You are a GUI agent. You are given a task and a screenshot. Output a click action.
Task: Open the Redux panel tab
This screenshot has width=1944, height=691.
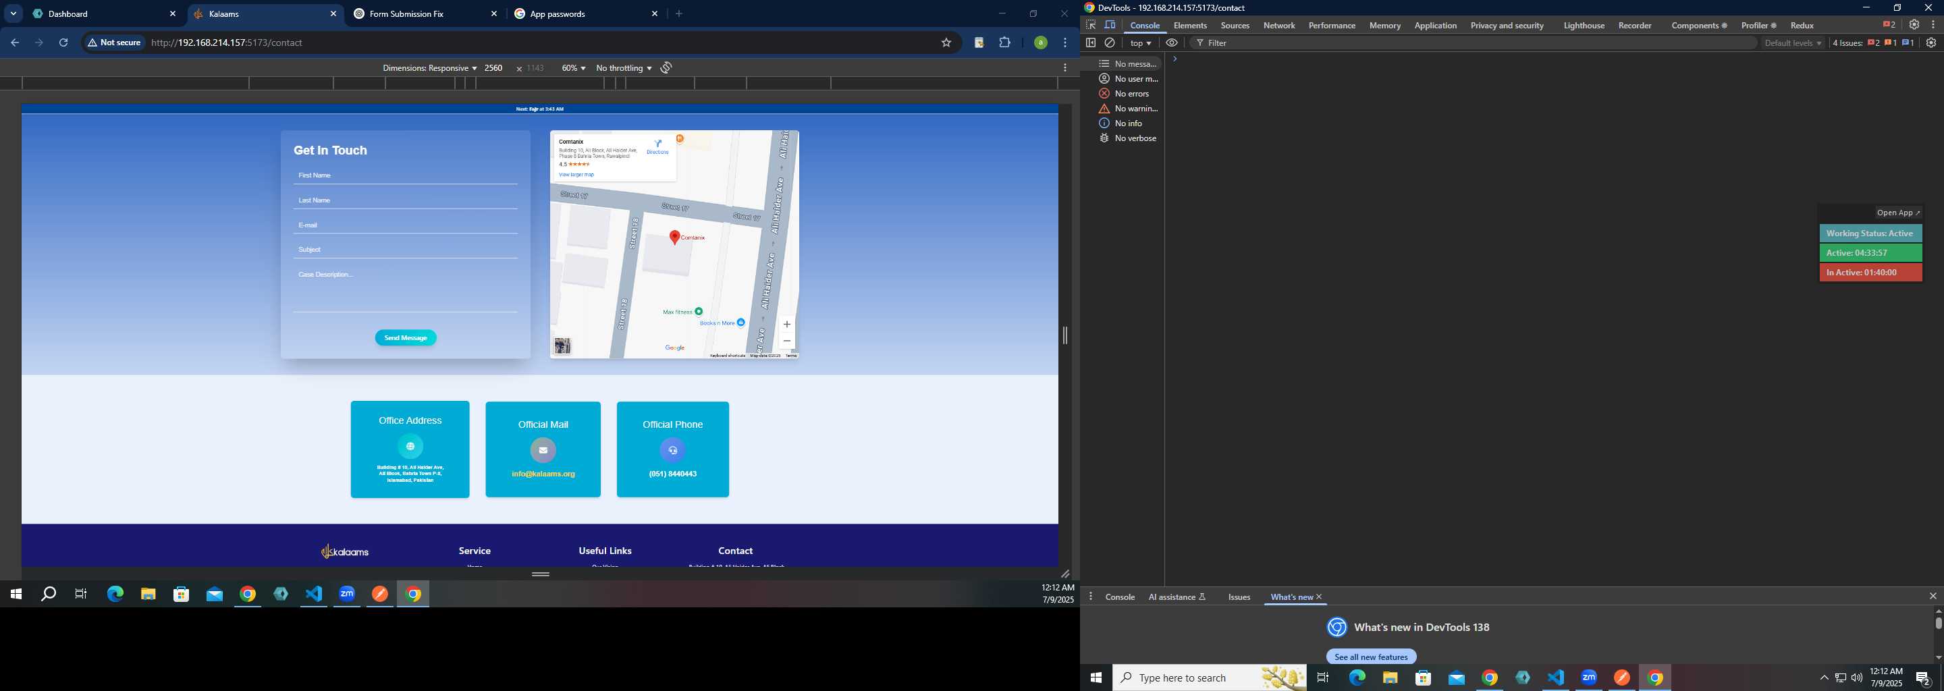[1802, 25]
